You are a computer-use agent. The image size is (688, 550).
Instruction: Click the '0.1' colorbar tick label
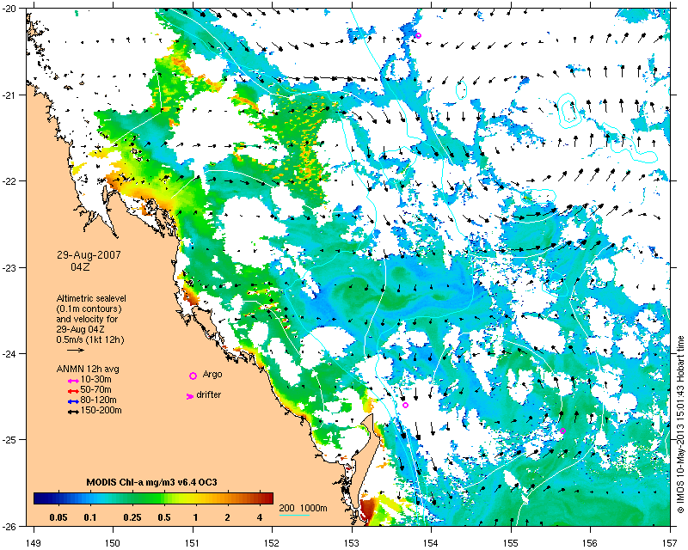point(90,517)
